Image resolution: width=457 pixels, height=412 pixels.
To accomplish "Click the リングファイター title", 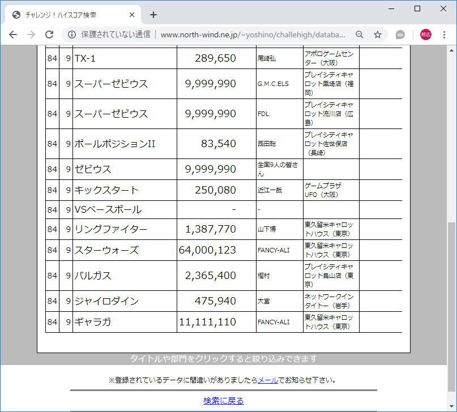I will point(111,229).
